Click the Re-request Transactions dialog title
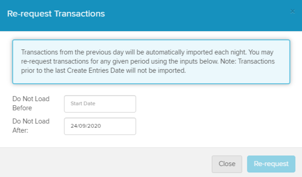302x177 pixels. point(56,14)
